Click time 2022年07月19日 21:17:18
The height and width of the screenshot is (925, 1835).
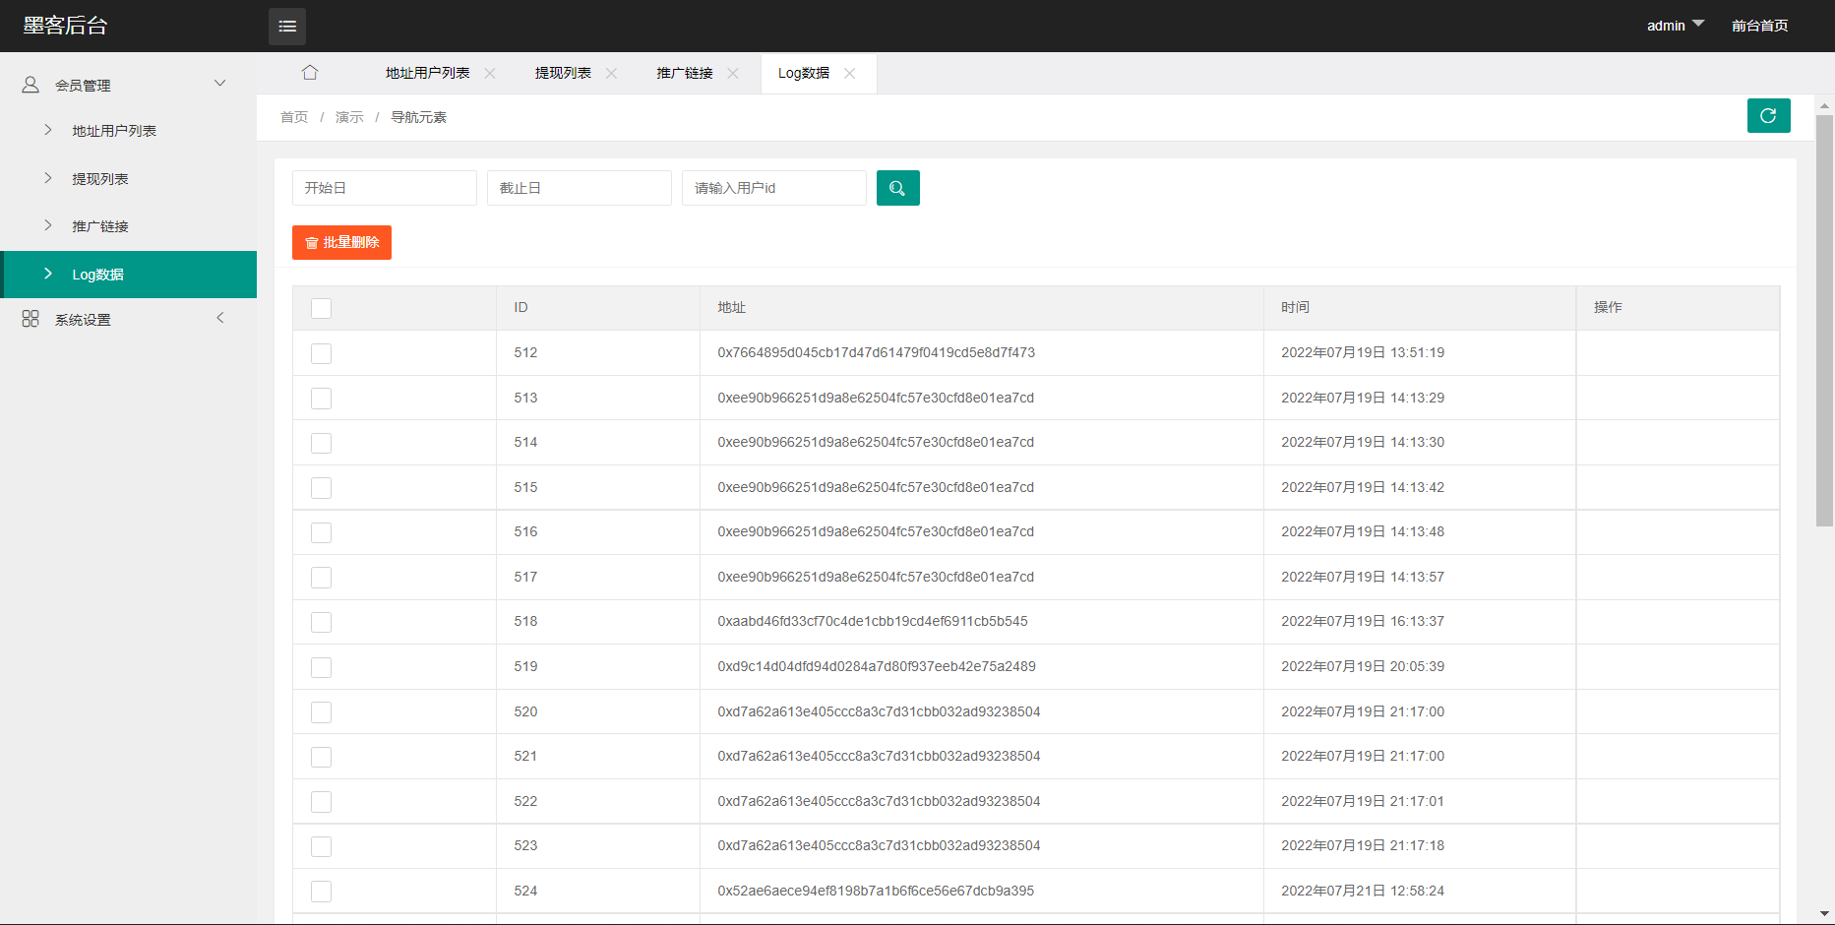pos(1363,846)
